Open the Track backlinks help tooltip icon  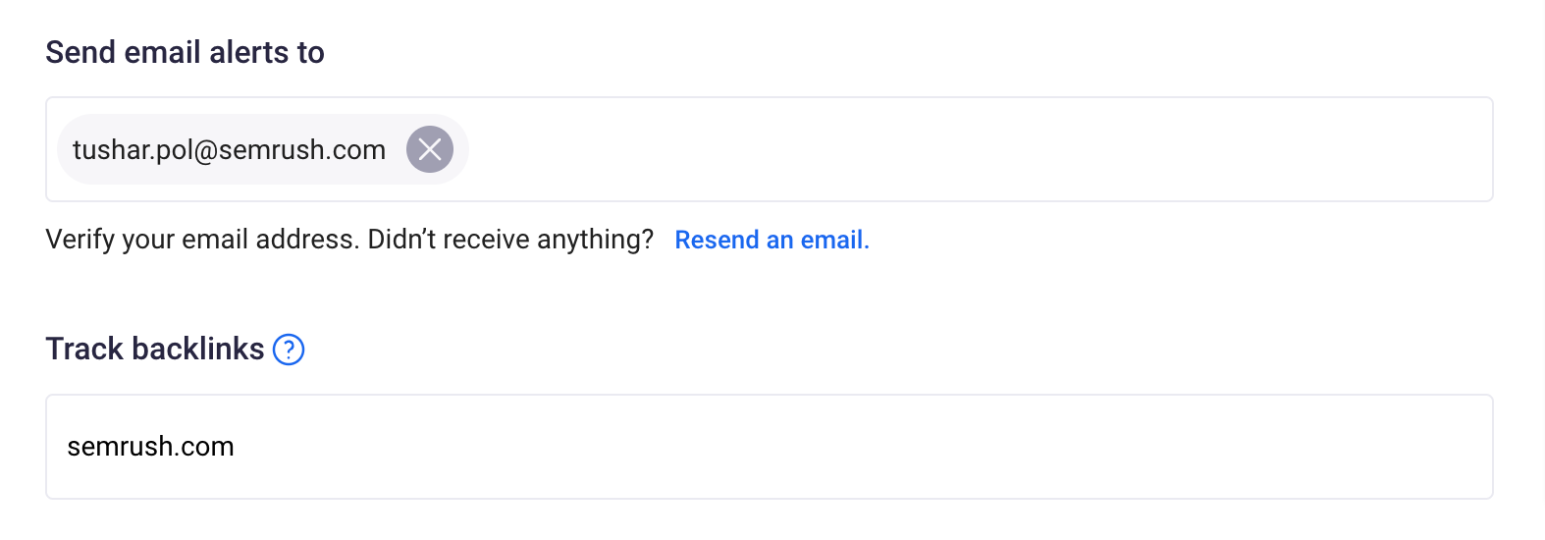click(289, 350)
